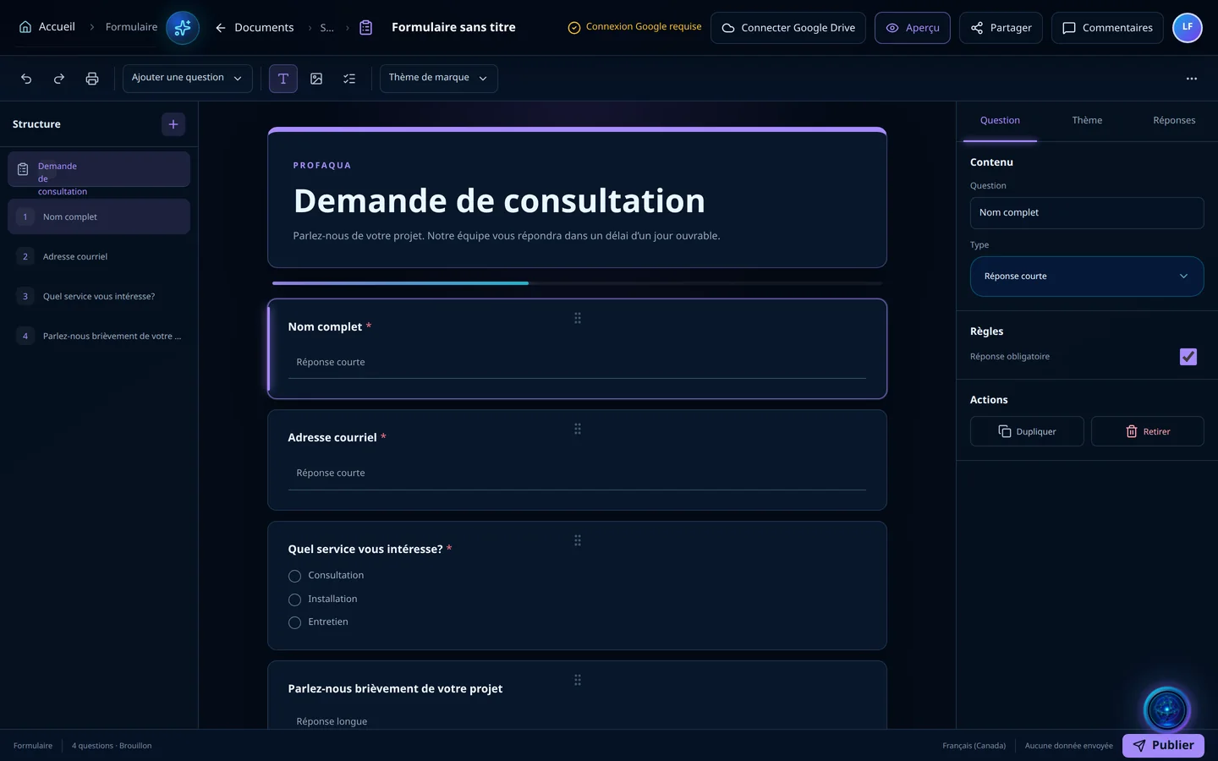1218x761 pixels.
Task: Select the Entretien radio option
Action: 294,622
